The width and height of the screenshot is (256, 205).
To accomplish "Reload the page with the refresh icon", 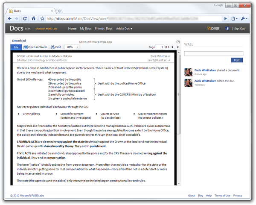I will pyautogui.click(x=25, y=19).
